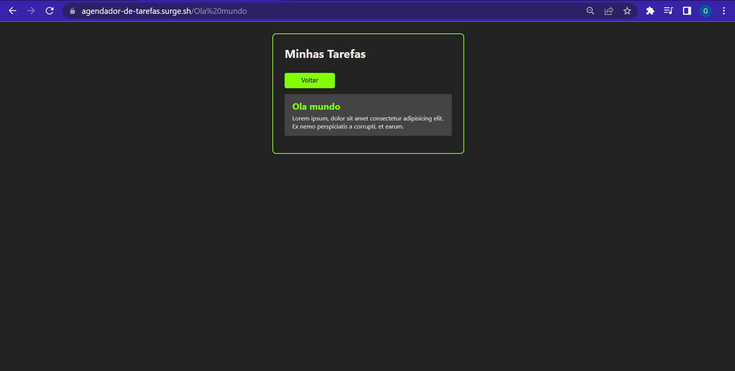
Task: Open the zoom magnifier in address bar
Action: pos(590,11)
